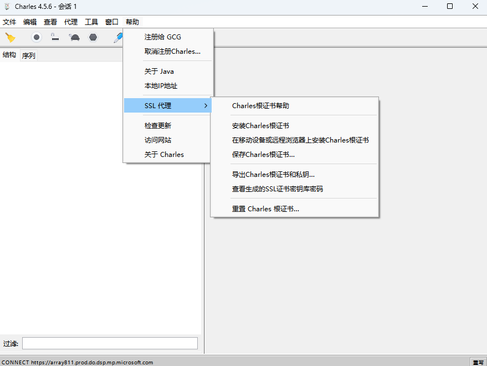Open 关于 Java from Help menu

[168, 72]
